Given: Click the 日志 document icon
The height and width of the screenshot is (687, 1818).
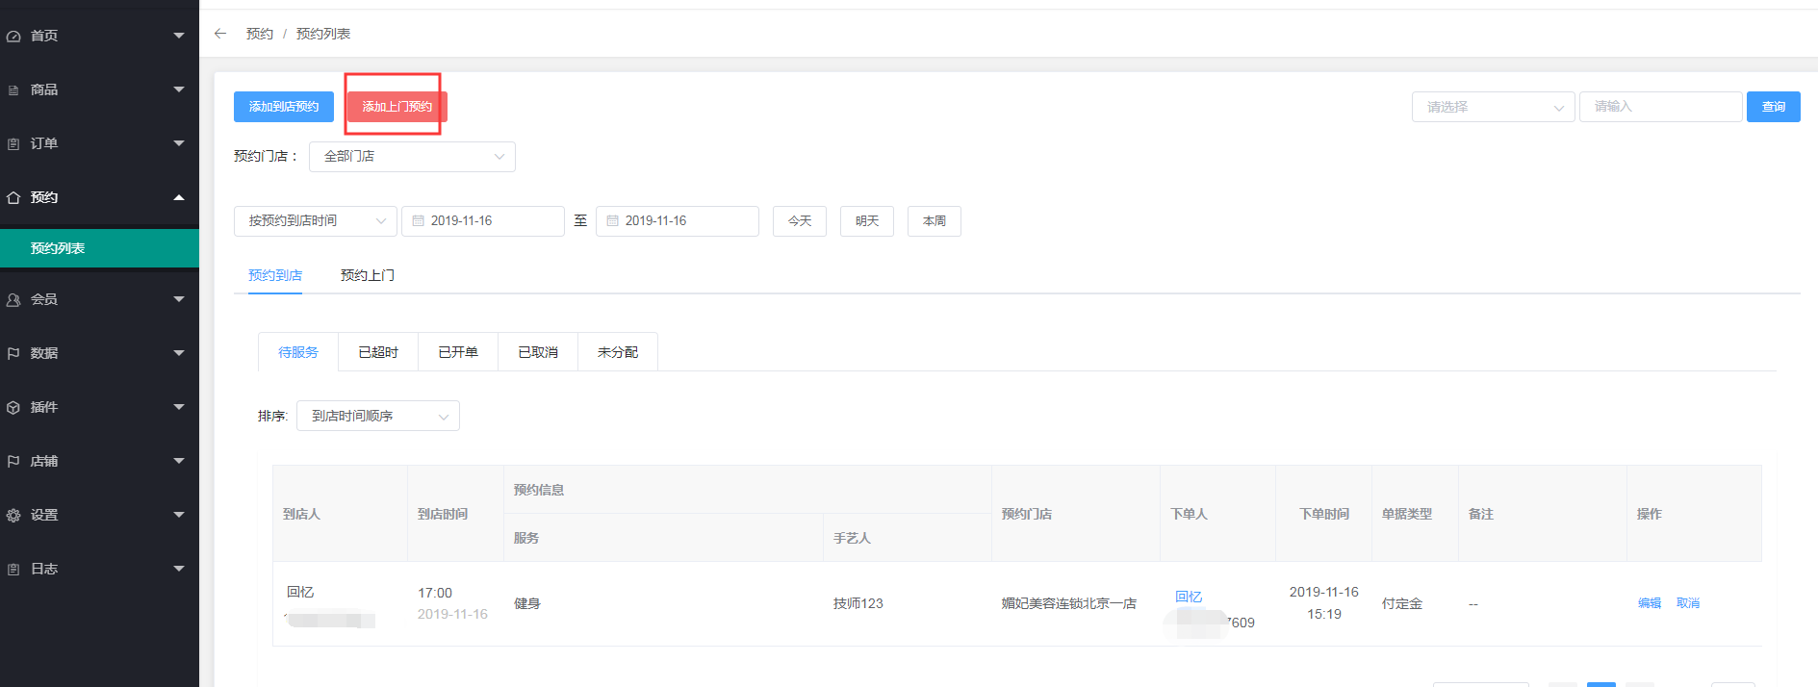Looking at the screenshot, I should click(13, 570).
